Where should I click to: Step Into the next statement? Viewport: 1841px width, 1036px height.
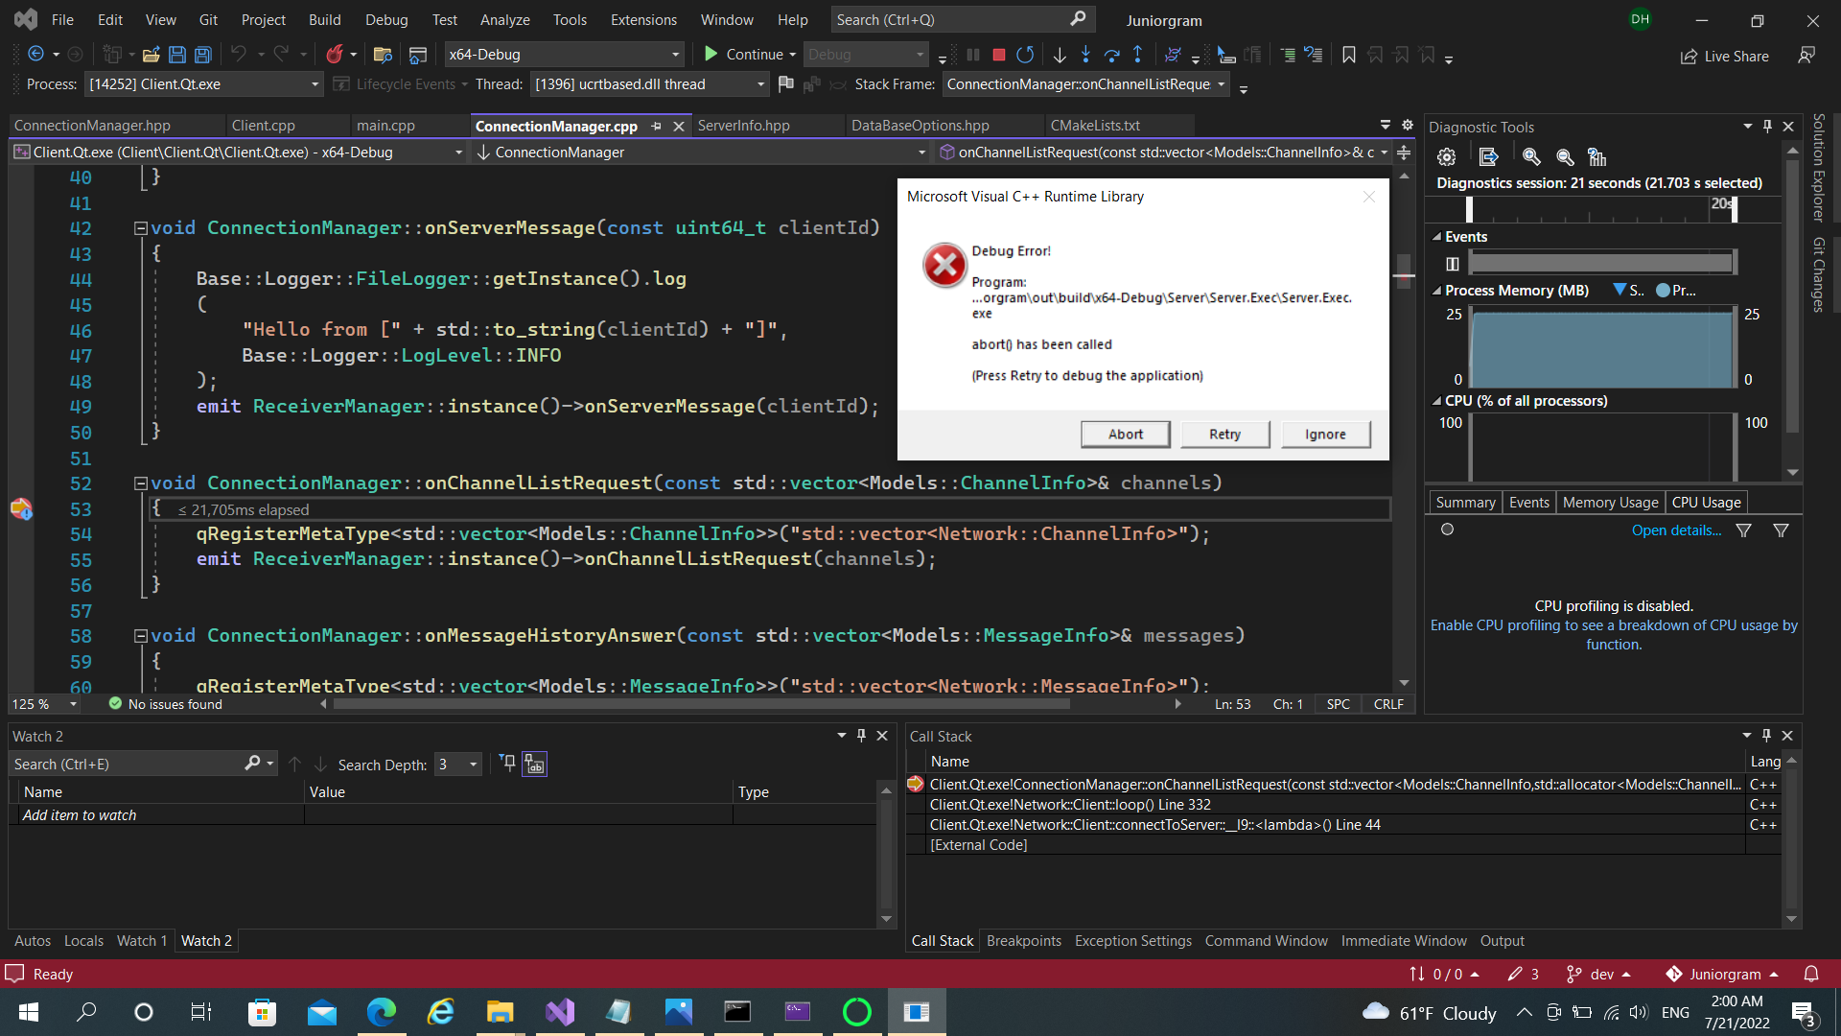(1085, 55)
